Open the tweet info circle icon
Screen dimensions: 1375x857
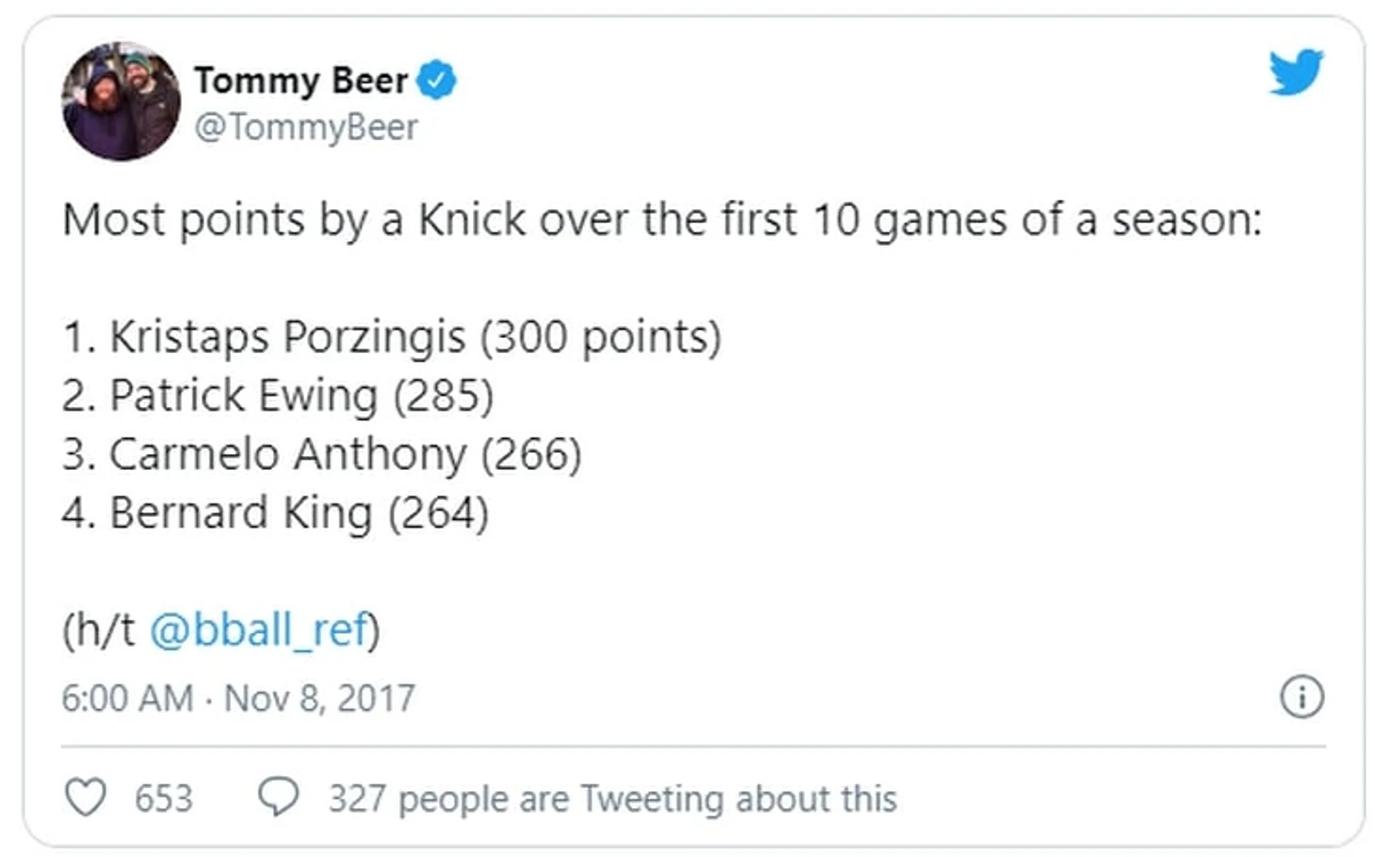coord(1302,697)
